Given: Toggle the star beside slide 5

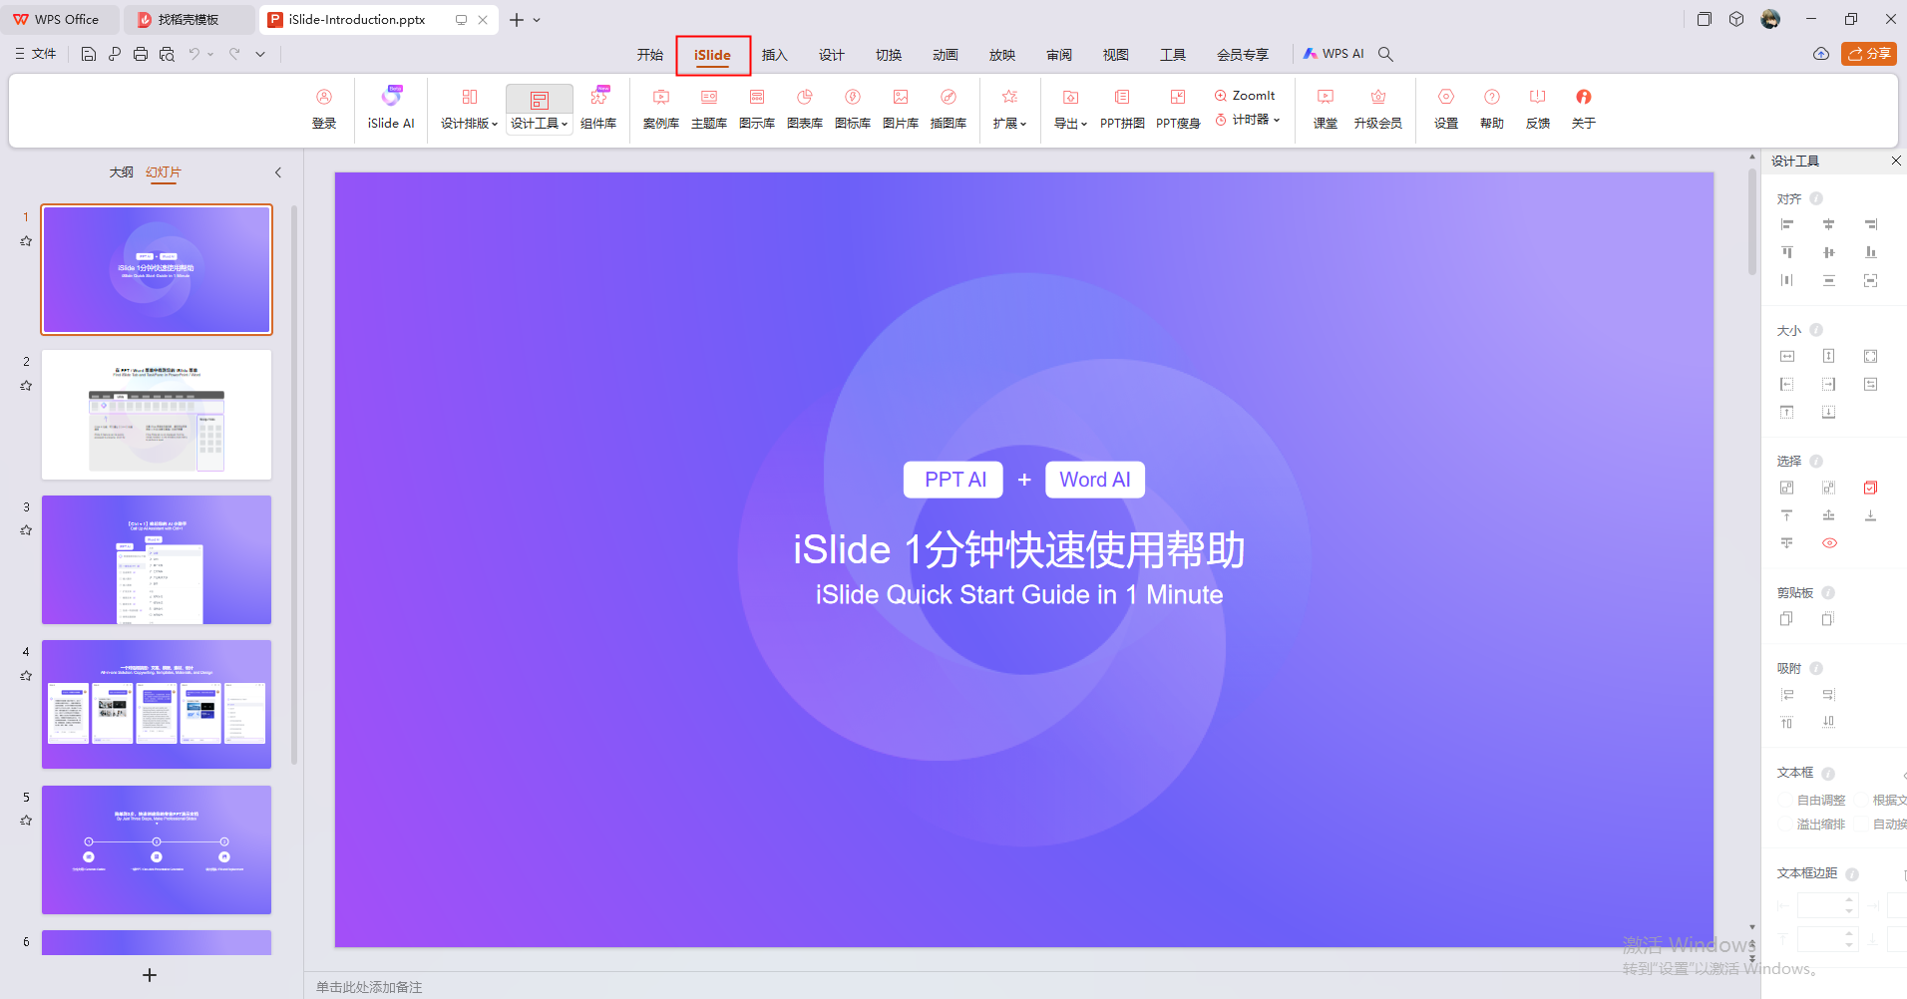Looking at the screenshot, I should (26, 821).
